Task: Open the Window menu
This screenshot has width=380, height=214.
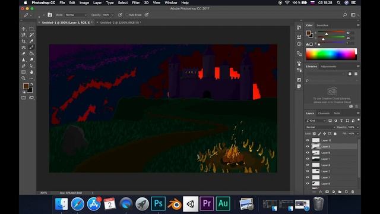Action: pos(171,2)
